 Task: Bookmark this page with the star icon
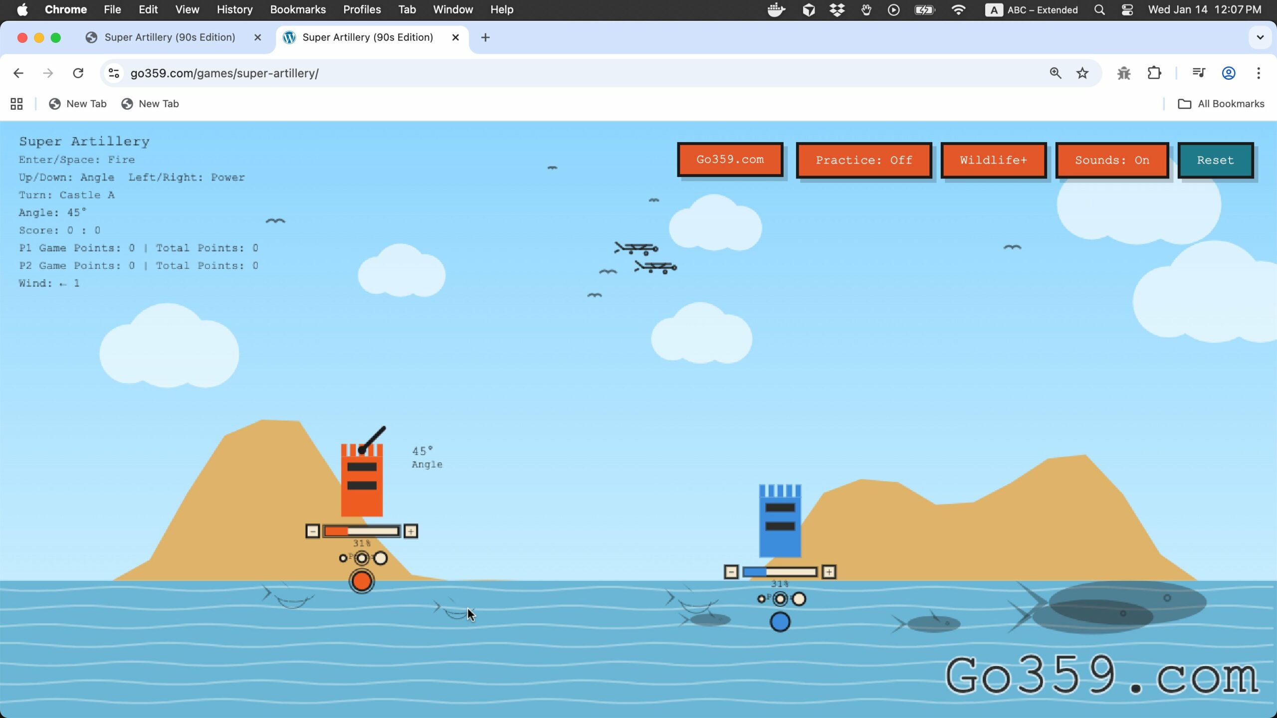pos(1082,73)
